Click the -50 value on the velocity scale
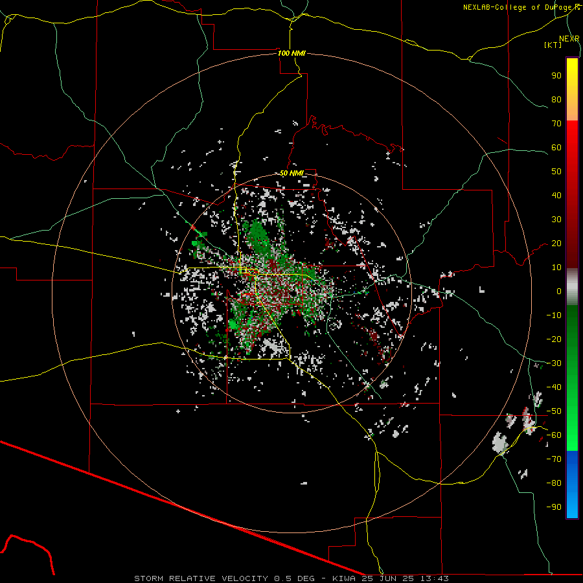 tap(554, 411)
